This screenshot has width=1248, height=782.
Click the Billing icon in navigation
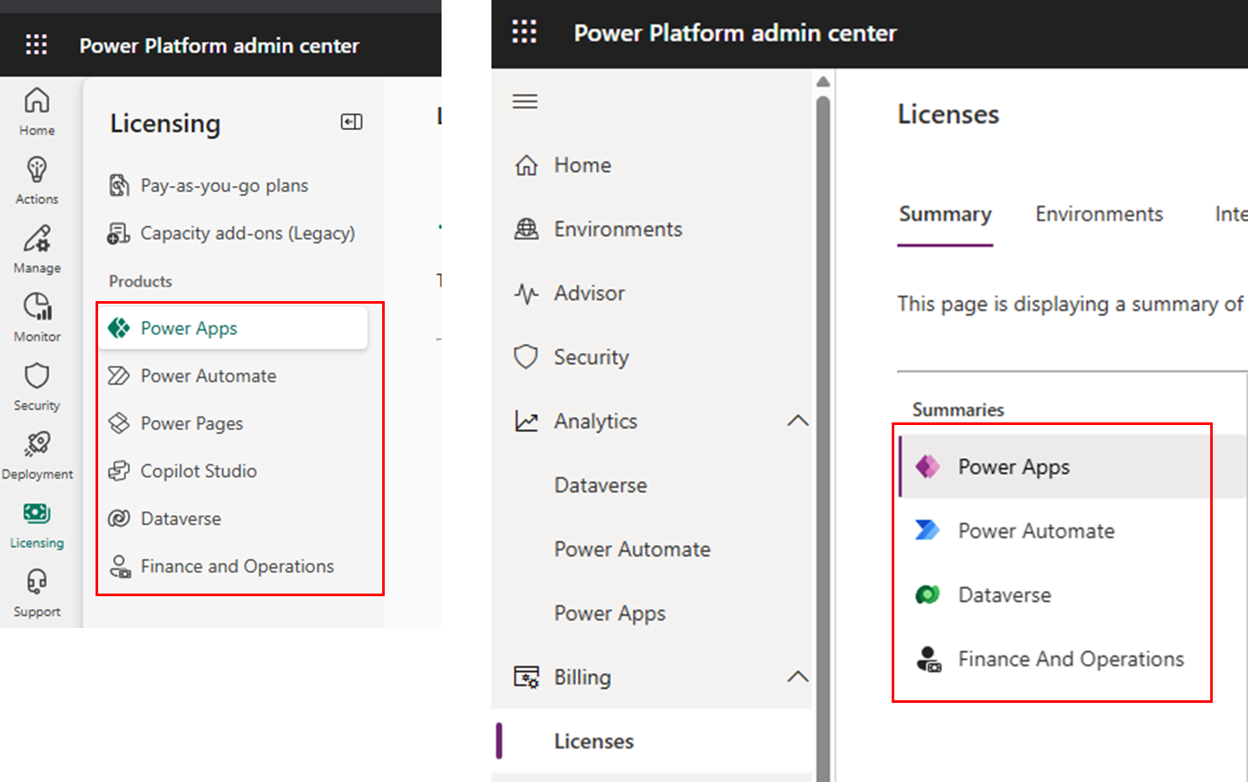[527, 677]
